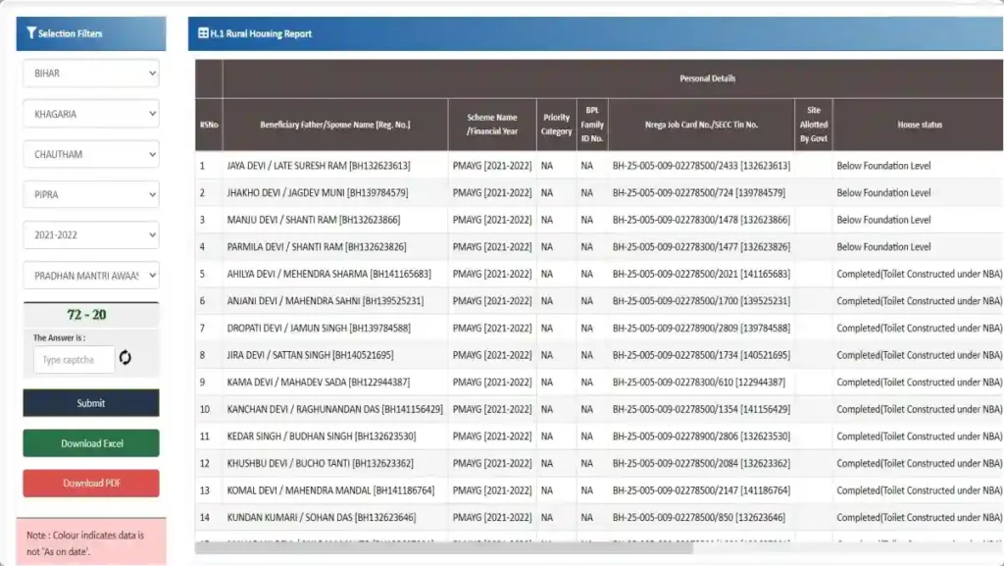Click PMAYG [2021-2022] in KUNDAN KUMARI row
The width and height of the screenshot is (1004, 566).
coord(492,517)
